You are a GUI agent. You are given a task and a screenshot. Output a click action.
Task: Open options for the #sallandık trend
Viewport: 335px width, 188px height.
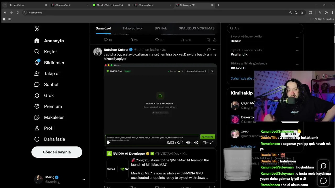pos(297,50)
